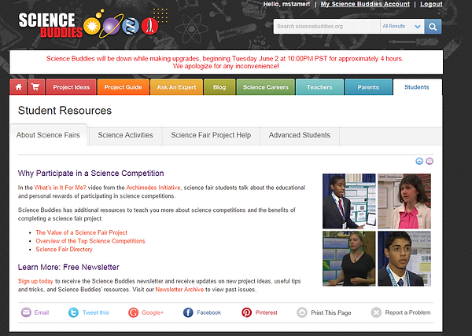The width and height of the screenshot is (472, 336).
Task: Click the Facebook text link
Action: 209,312
